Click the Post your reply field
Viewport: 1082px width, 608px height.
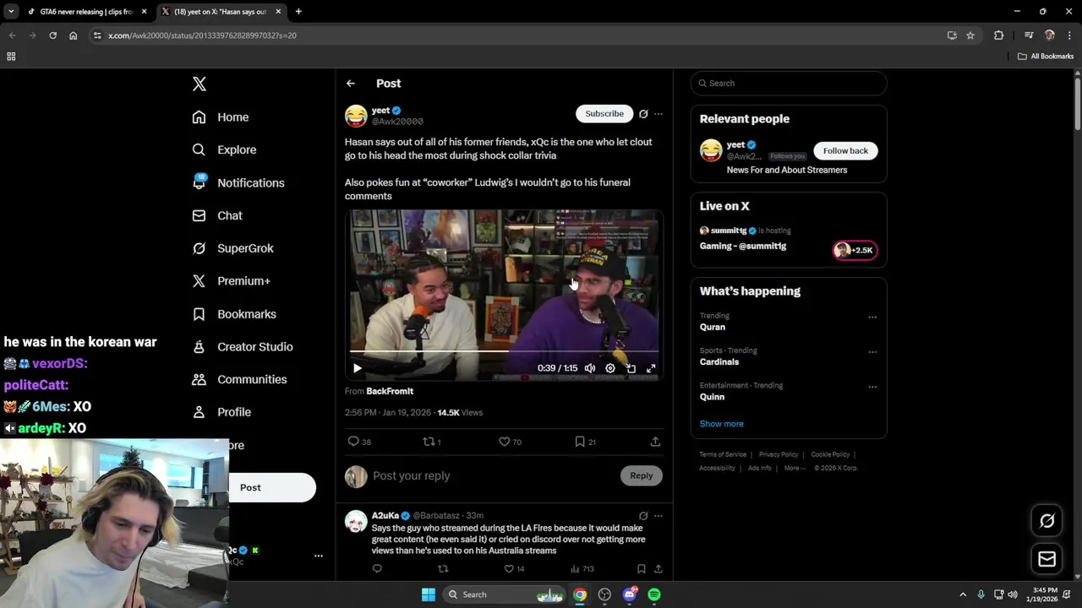click(495, 475)
